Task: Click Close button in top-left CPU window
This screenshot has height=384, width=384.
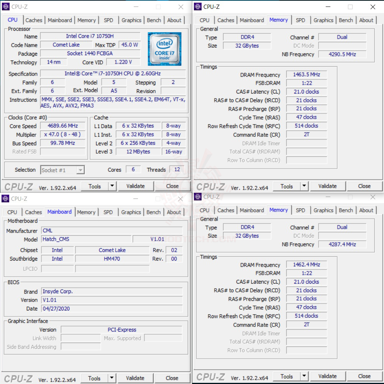Action: point(172,186)
